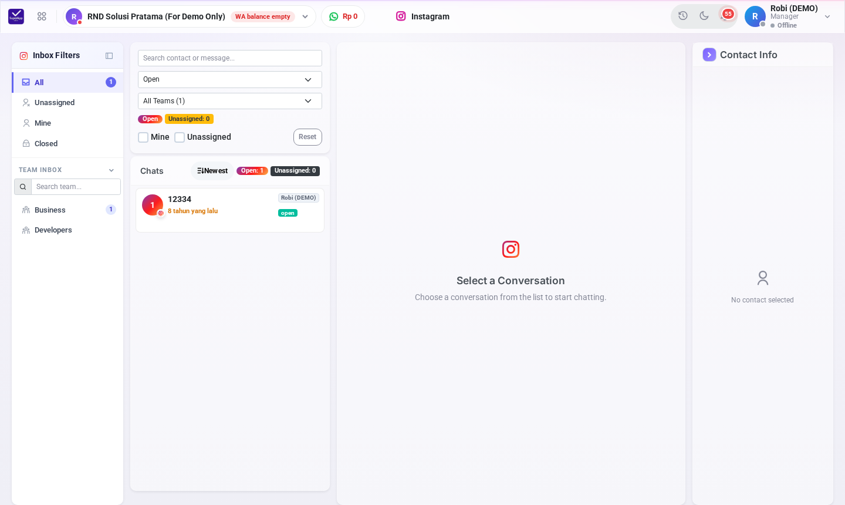
Task: Open the apps grid menu icon
Action: point(42,16)
